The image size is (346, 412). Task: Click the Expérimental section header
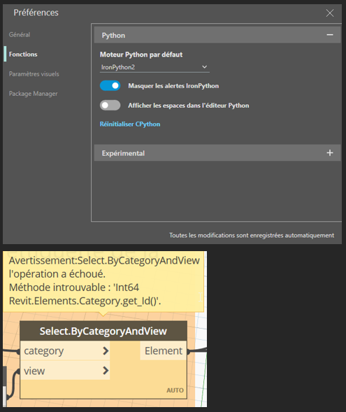tap(217, 152)
